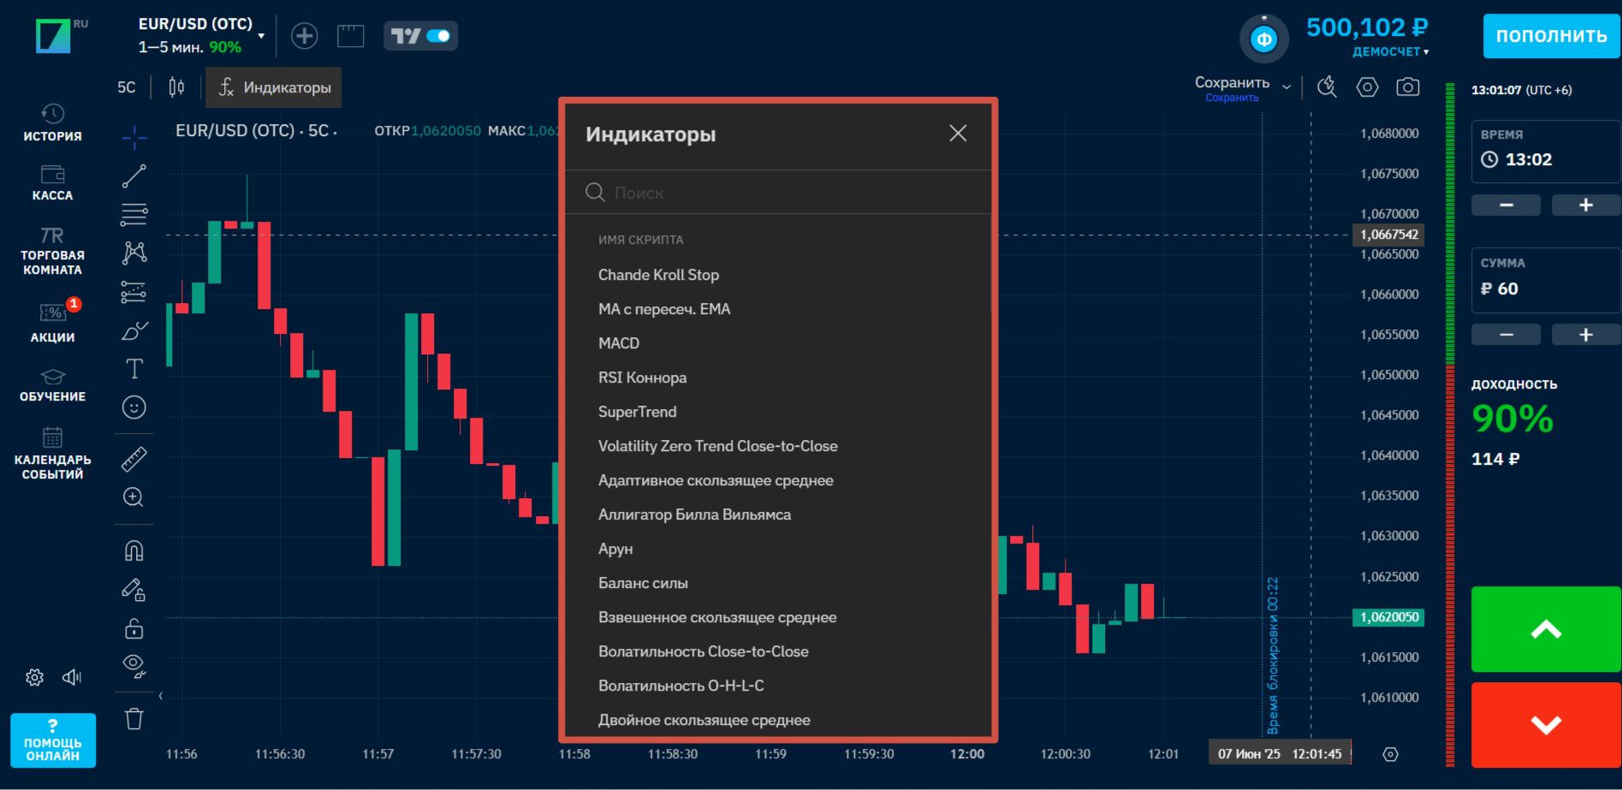
Task: Open time axis settings icon at bottom-right
Action: click(1391, 754)
